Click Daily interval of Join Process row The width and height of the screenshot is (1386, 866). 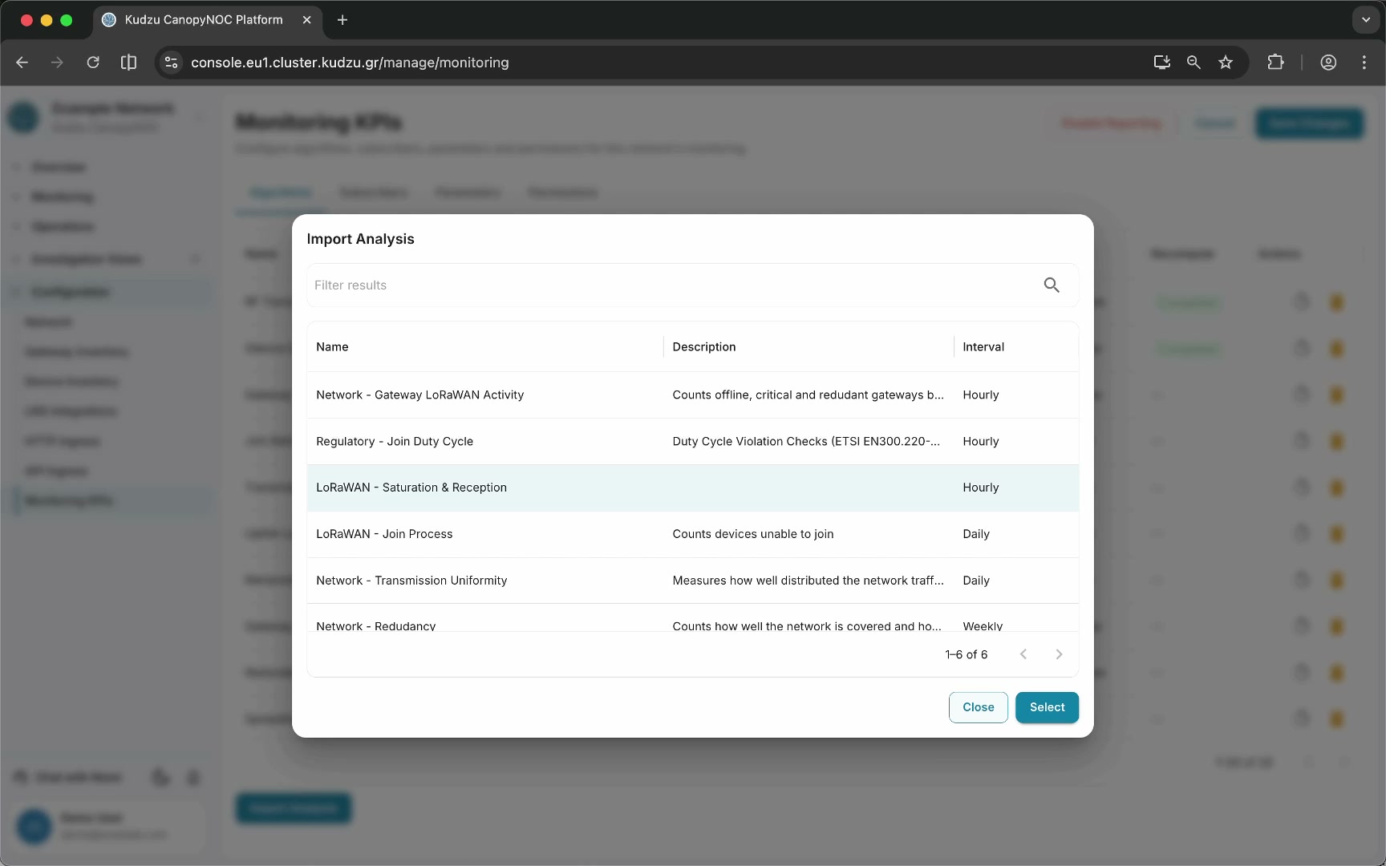(x=975, y=534)
